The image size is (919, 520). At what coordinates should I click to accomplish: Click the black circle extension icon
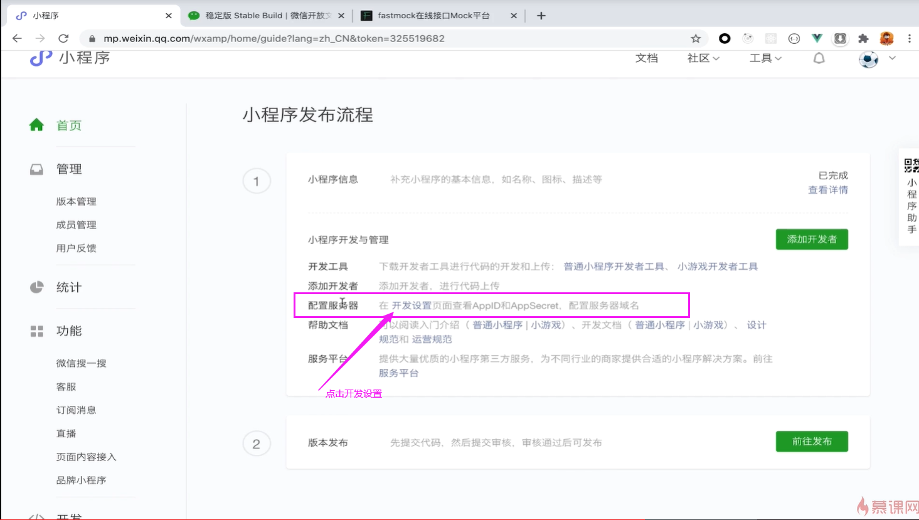pos(725,38)
